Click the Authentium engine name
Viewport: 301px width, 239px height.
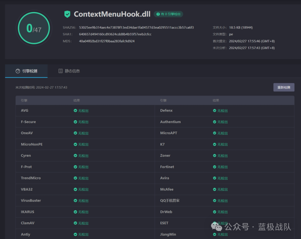tap(170, 122)
